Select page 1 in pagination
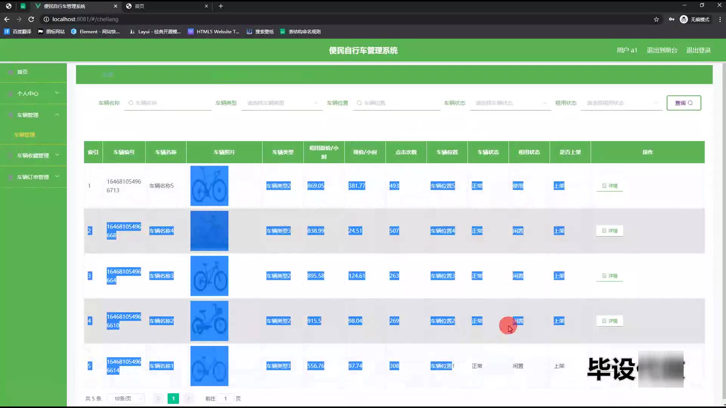Viewport: 726px width, 408px height. pyautogui.click(x=173, y=399)
